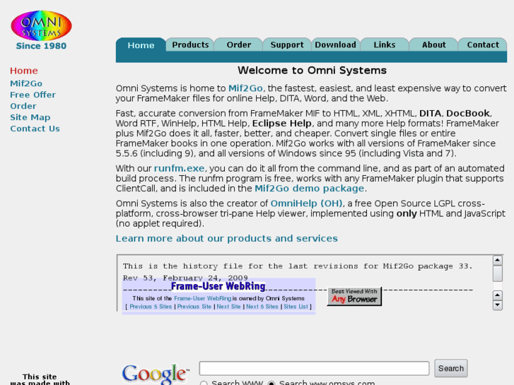Open the Home tab
This screenshot has width=514, height=385.
[141, 45]
